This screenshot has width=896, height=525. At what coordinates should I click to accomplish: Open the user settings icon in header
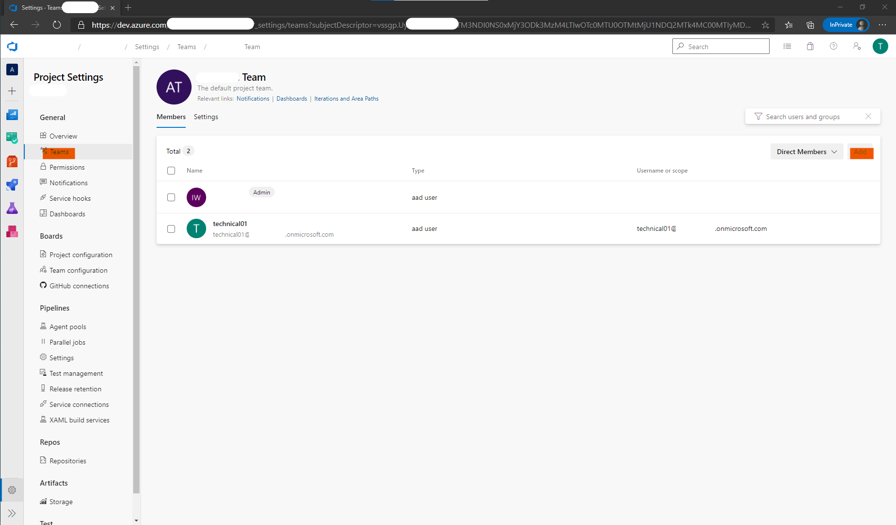click(x=857, y=47)
